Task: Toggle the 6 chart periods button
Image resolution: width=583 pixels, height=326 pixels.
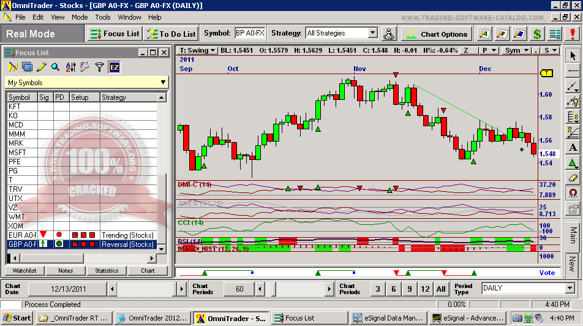Action: click(394, 289)
